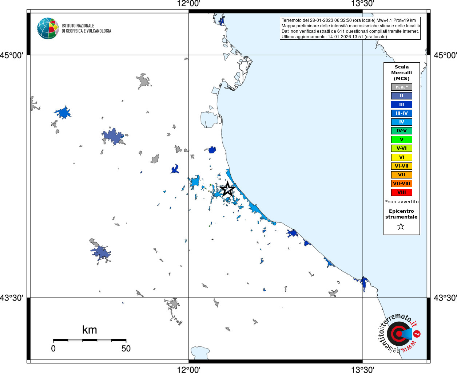The height and width of the screenshot is (373, 457).
Task: Select the IV light-blue legend swatch
Action: (x=402, y=122)
